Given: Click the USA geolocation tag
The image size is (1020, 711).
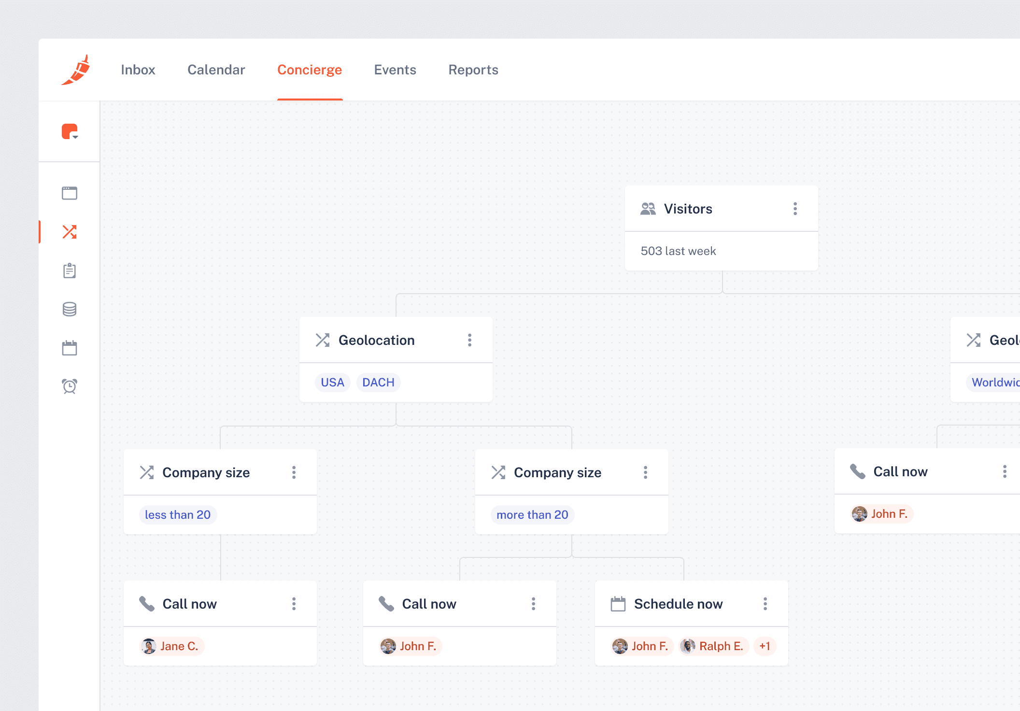Looking at the screenshot, I should 332,383.
